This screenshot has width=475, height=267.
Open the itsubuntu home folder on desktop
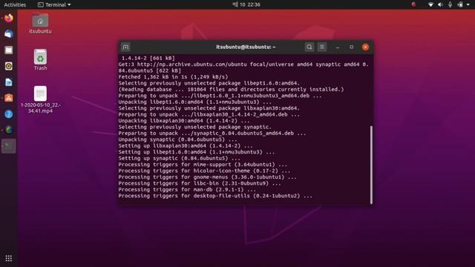pyautogui.click(x=40, y=23)
